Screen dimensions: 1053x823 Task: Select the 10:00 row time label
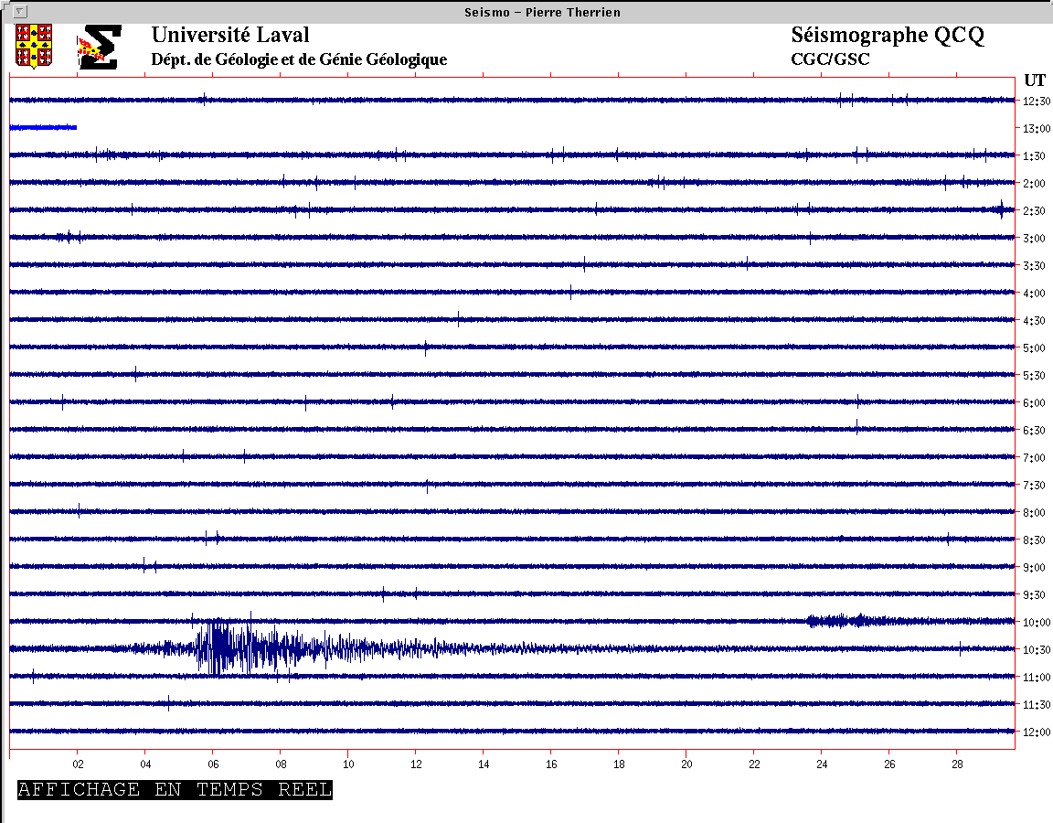tap(1034, 623)
